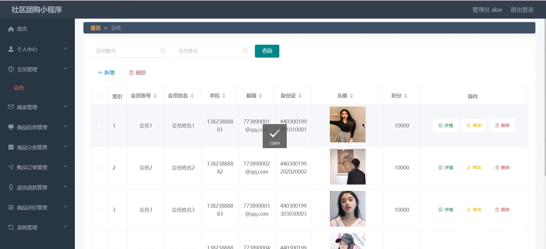Click the search icon in 会员姓名 field
Viewport: 546px width, 249px height.
pos(245,51)
